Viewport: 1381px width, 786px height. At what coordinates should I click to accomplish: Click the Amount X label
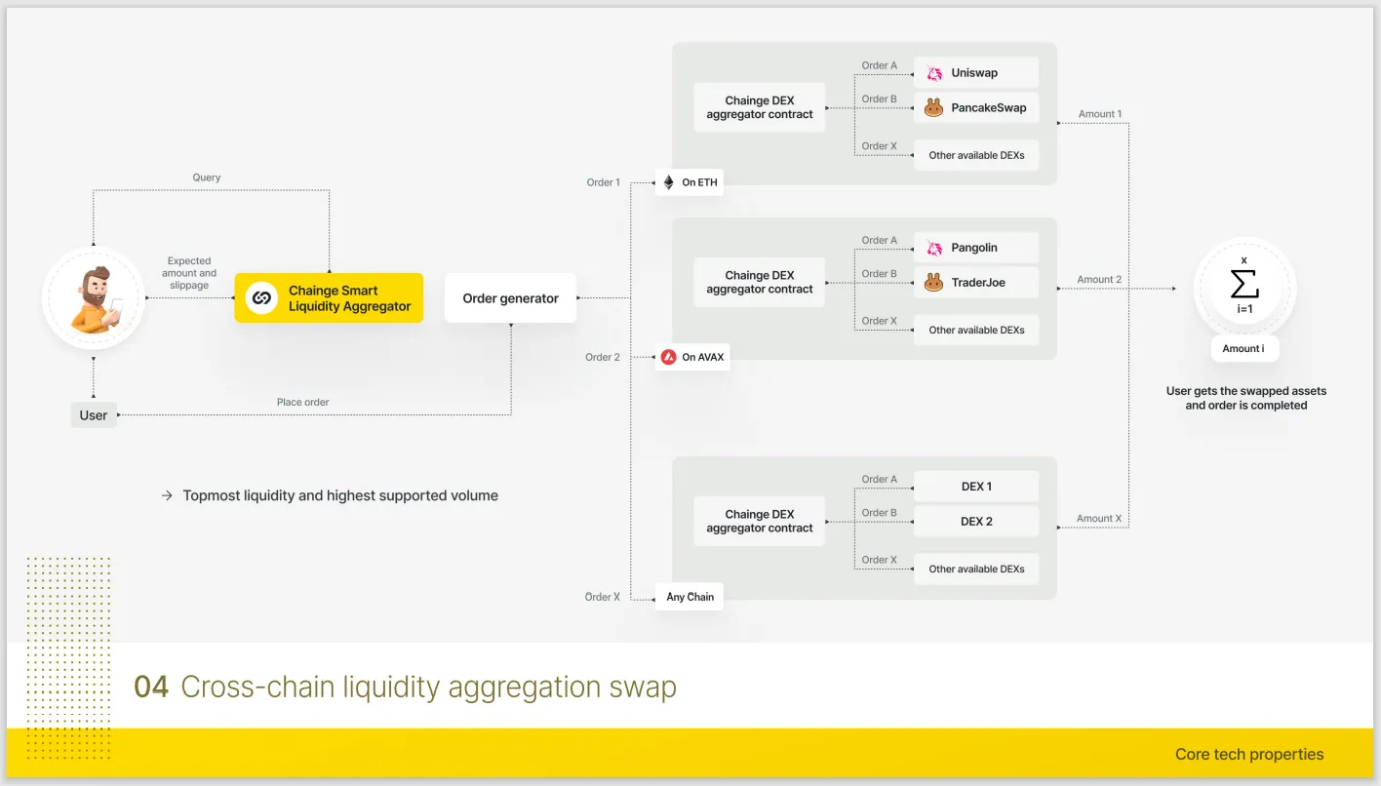(x=1099, y=519)
